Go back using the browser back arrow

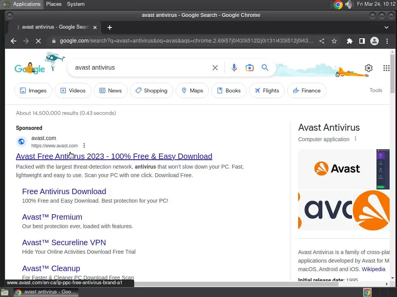tap(14, 41)
